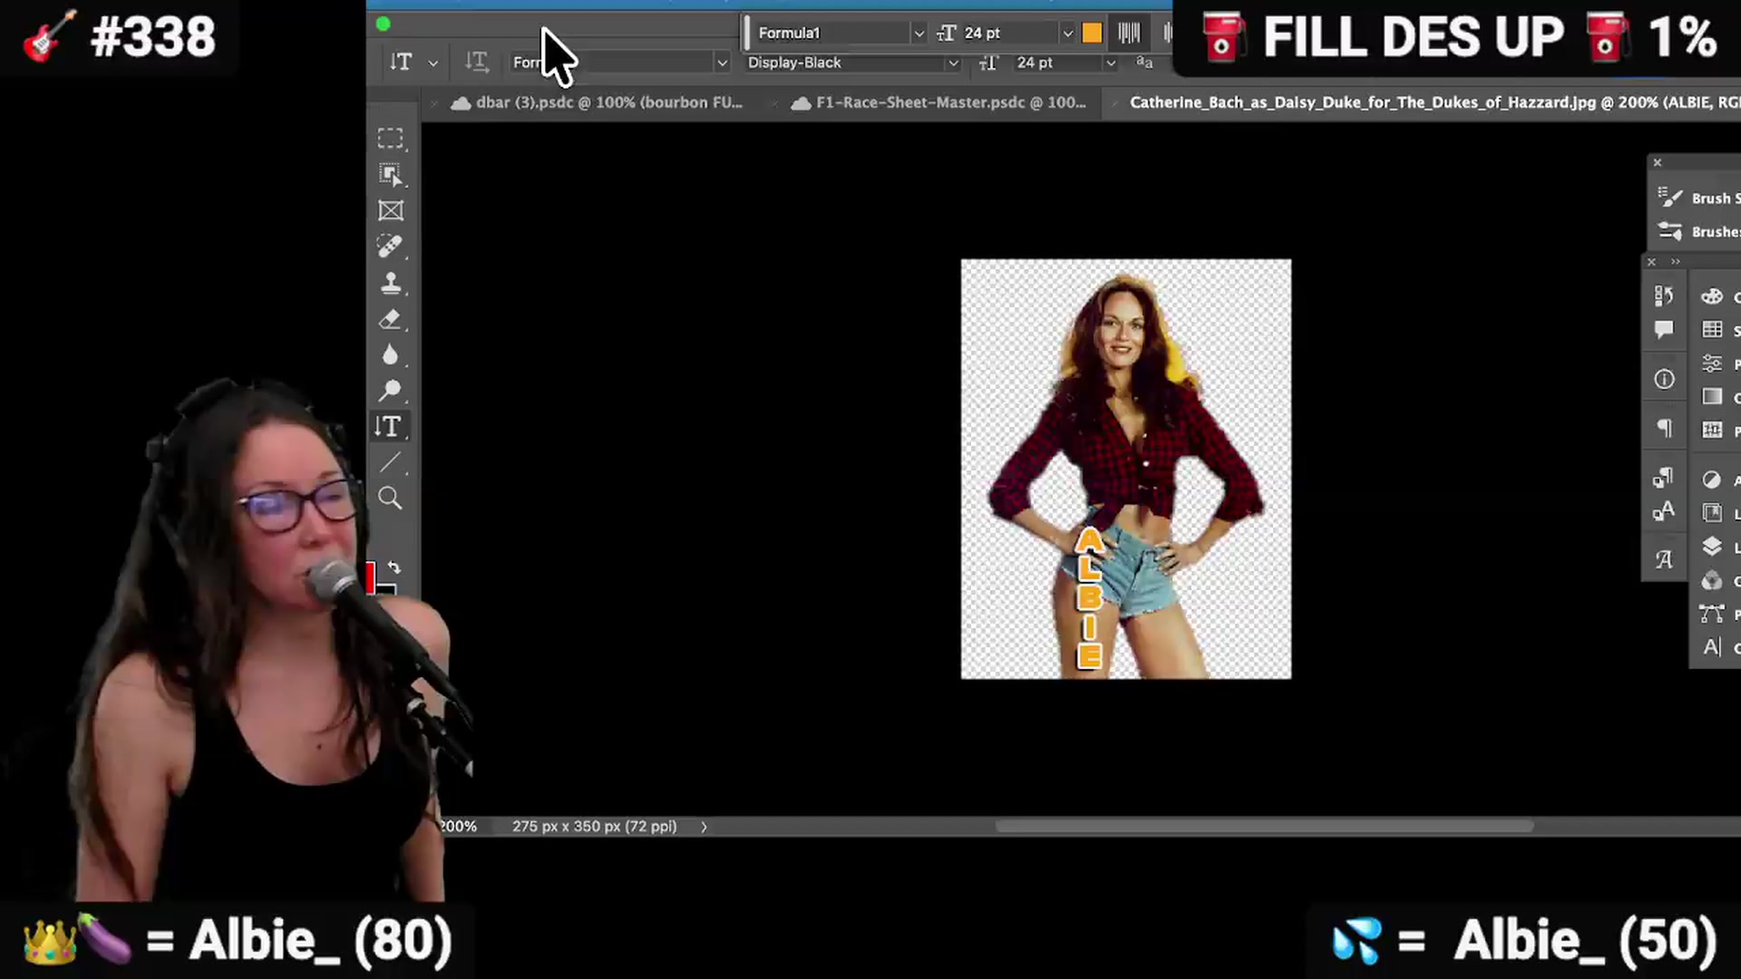Select the Zoom tool

(x=391, y=498)
